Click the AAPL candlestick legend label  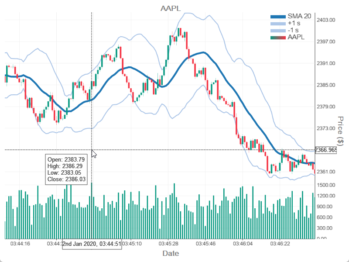(297, 37)
